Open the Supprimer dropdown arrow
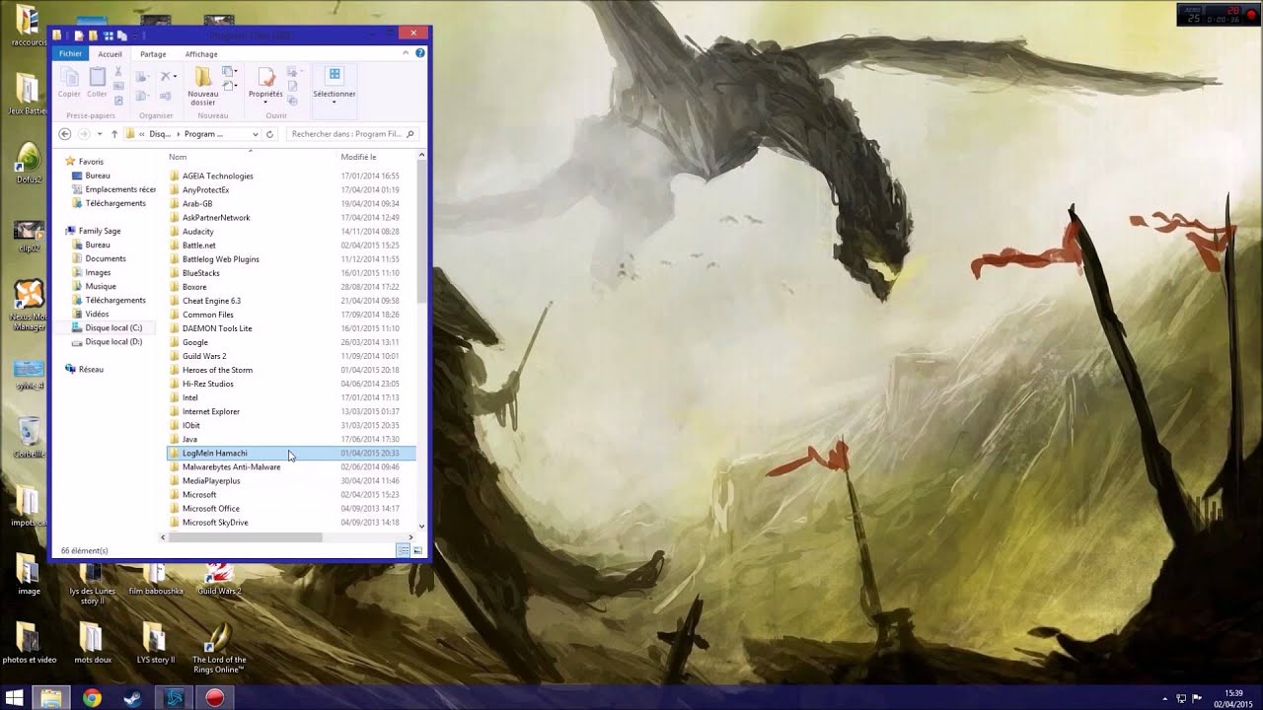 176,76
